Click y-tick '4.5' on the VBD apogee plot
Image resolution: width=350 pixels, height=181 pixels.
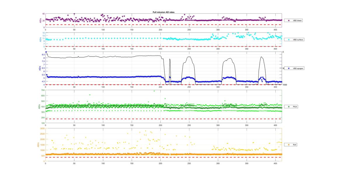(43, 81)
